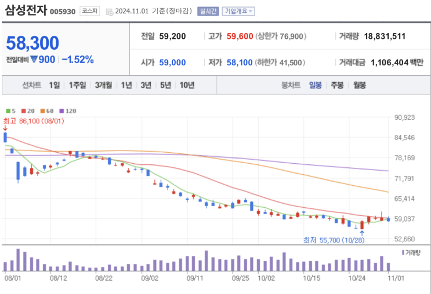Switch to the 주봉 weekly candle chart
Image resolution: width=431 pixels, height=294 pixels.
coord(337,85)
